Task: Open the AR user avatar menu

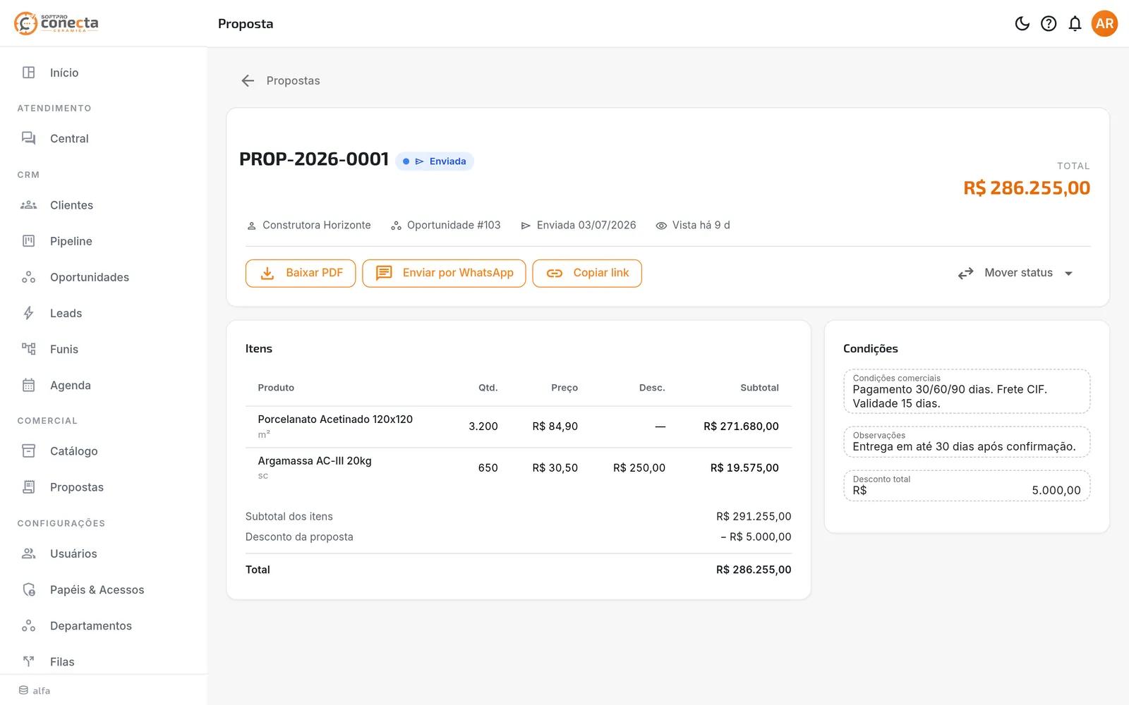Action: [x=1104, y=23]
